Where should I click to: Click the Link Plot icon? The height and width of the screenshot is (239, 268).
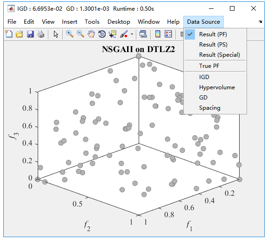click(x=143, y=34)
